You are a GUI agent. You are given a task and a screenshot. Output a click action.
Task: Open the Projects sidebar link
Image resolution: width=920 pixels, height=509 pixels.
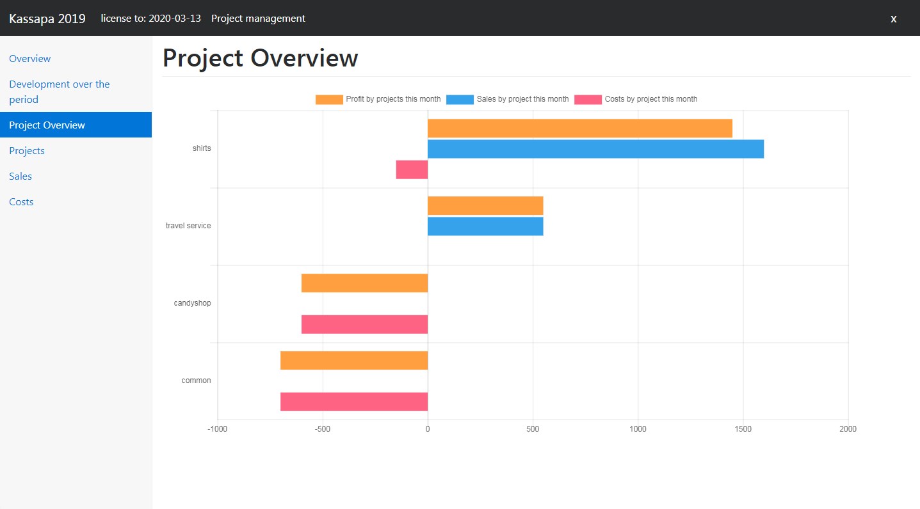pos(27,151)
